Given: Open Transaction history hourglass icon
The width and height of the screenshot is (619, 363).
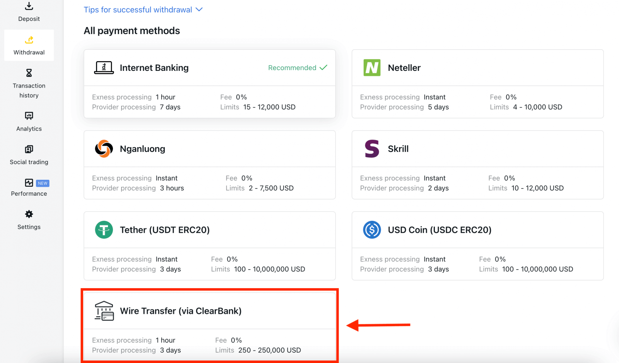Looking at the screenshot, I should pyautogui.click(x=29, y=73).
